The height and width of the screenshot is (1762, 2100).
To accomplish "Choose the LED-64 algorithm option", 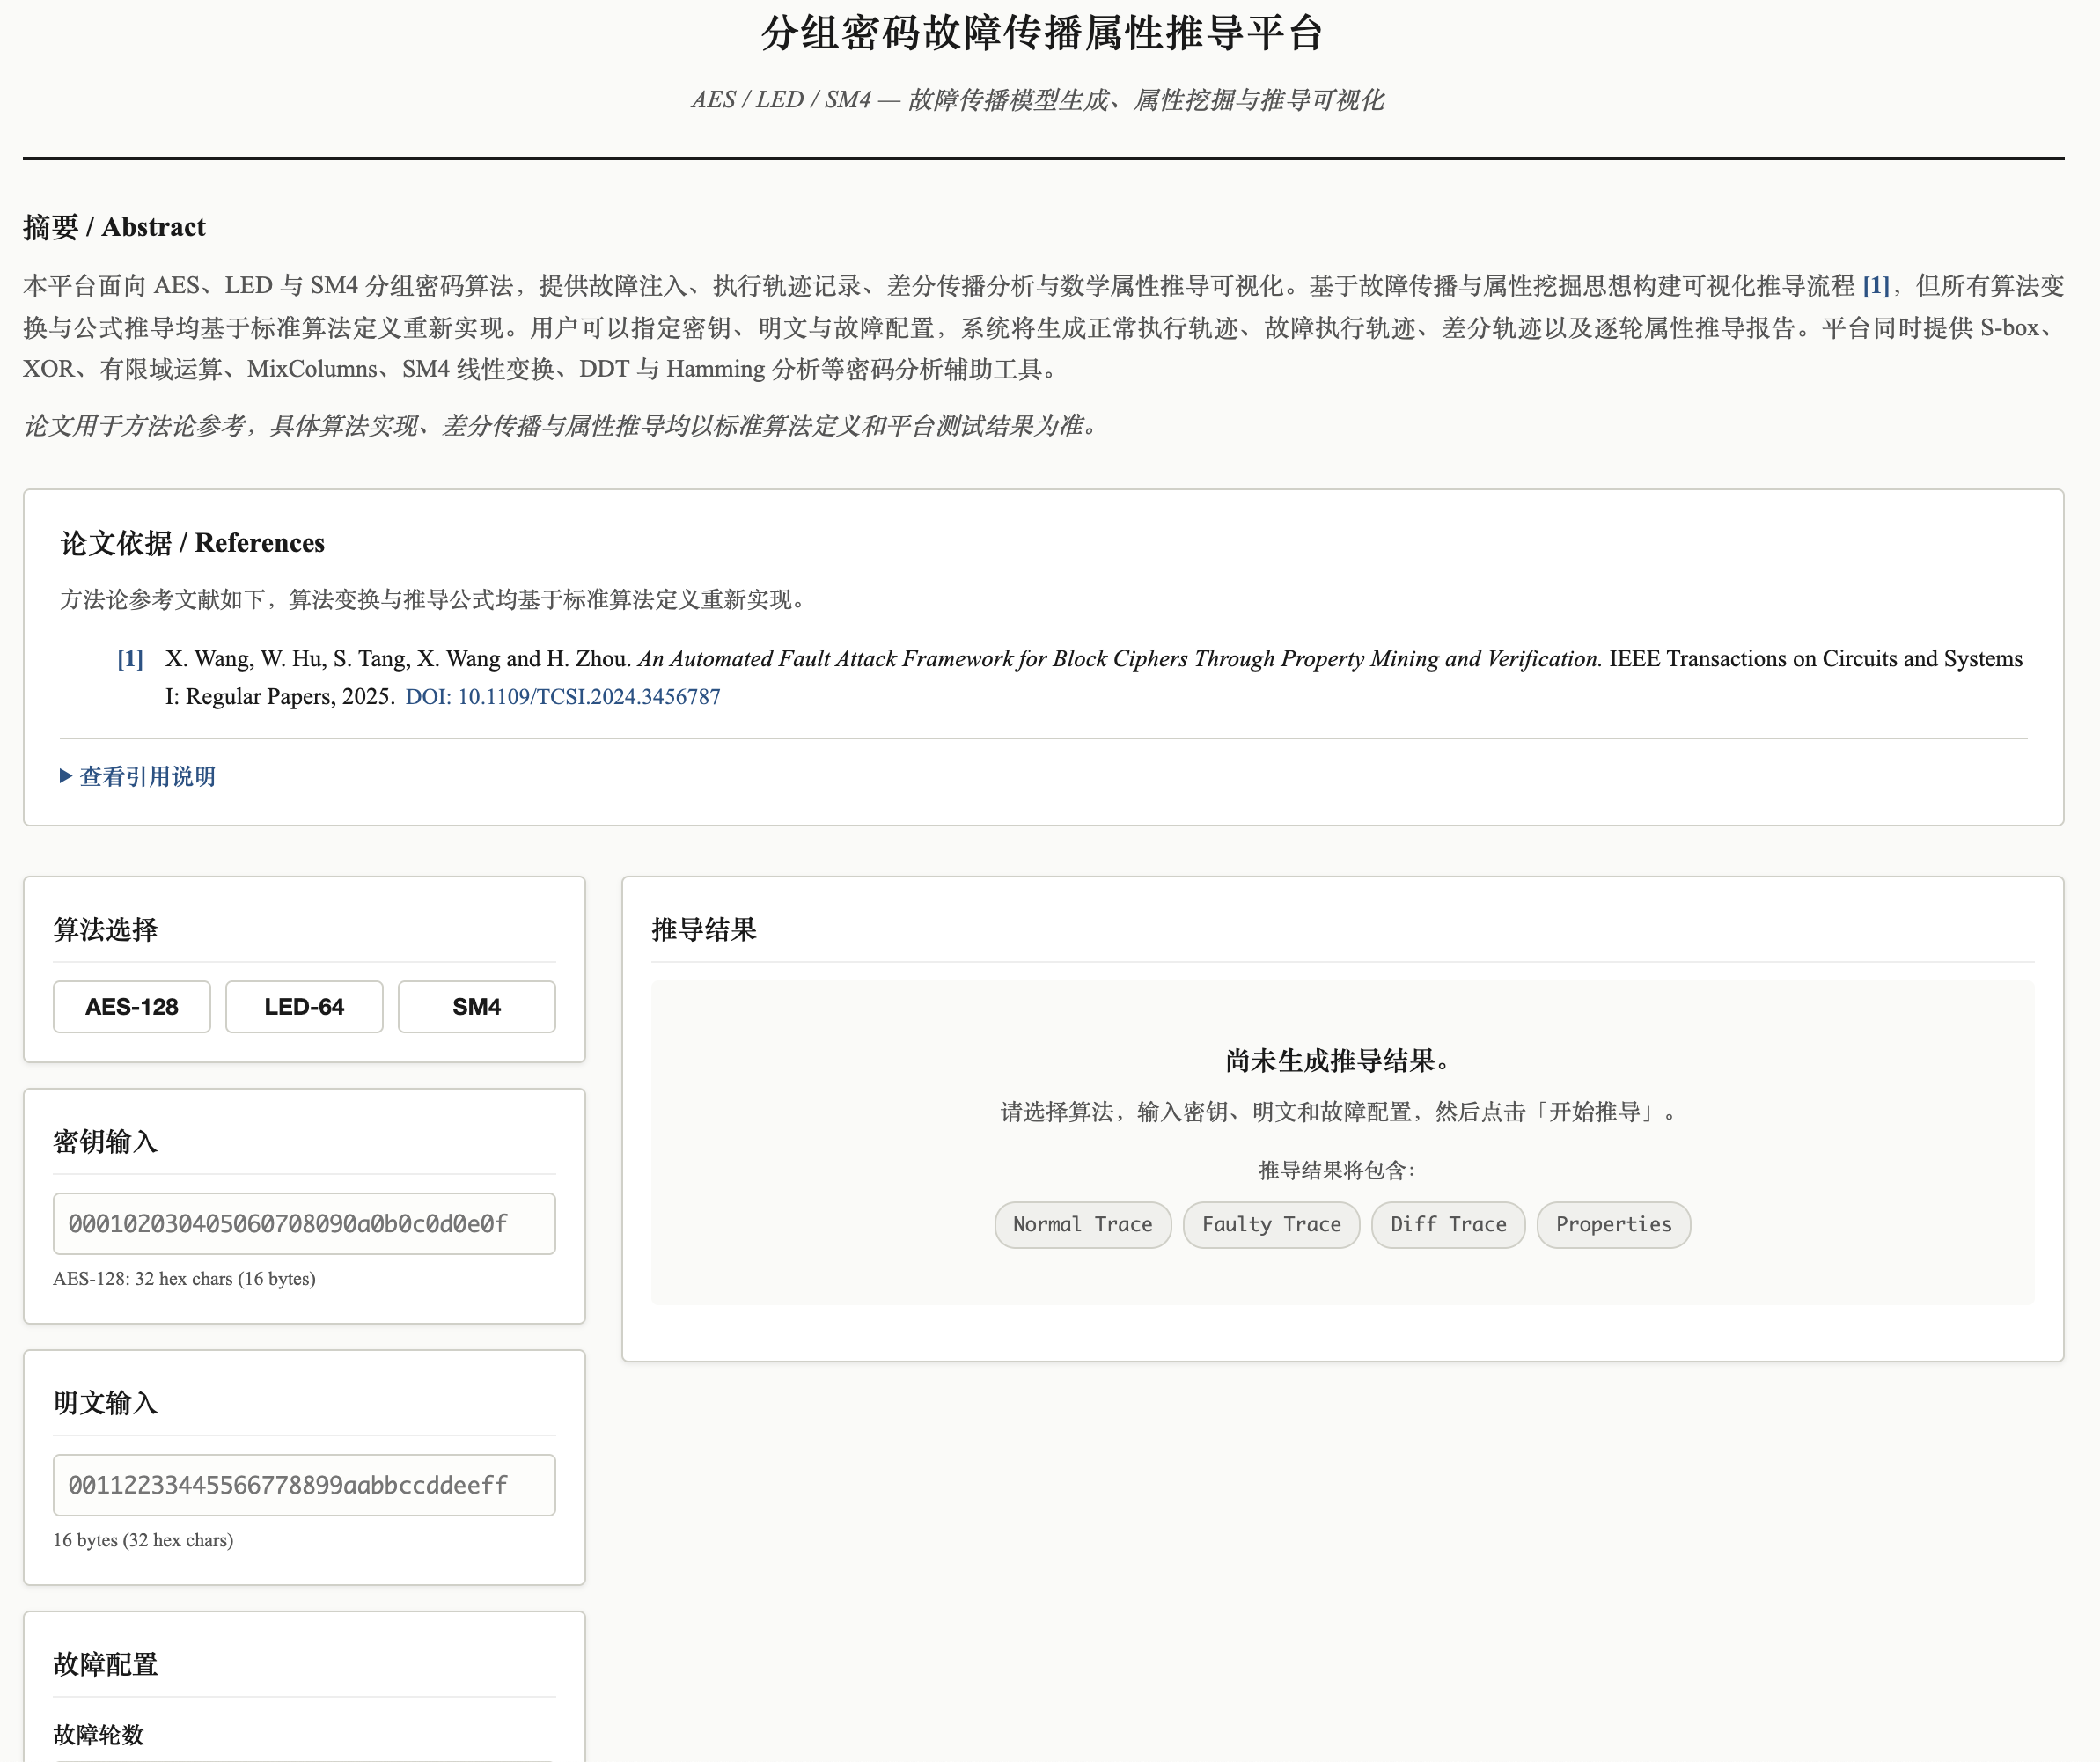I will point(304,1006).
